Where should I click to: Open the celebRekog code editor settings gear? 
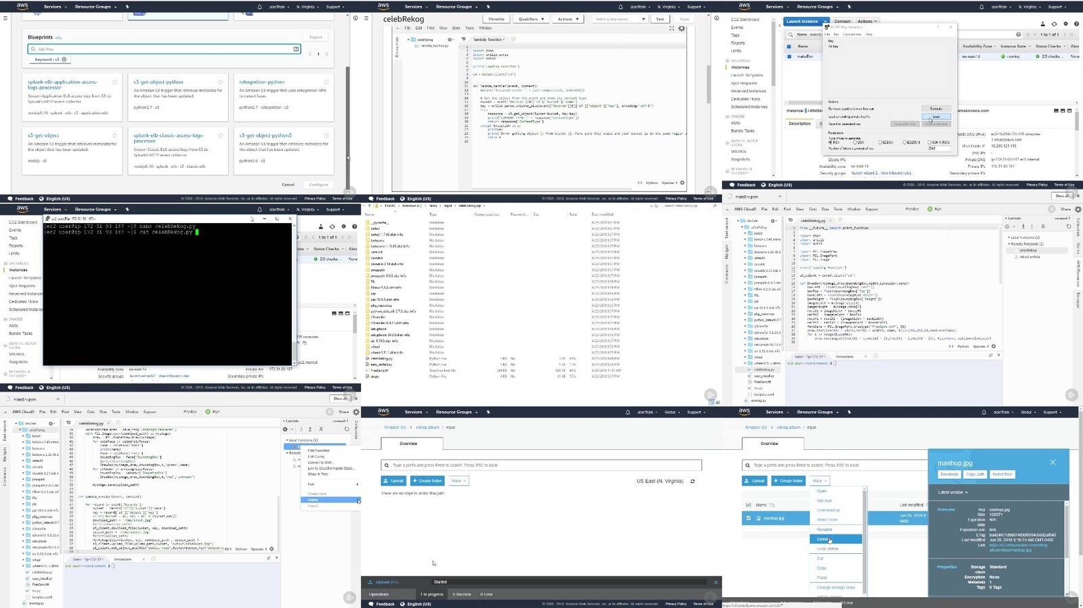click(x=682, y=28)
